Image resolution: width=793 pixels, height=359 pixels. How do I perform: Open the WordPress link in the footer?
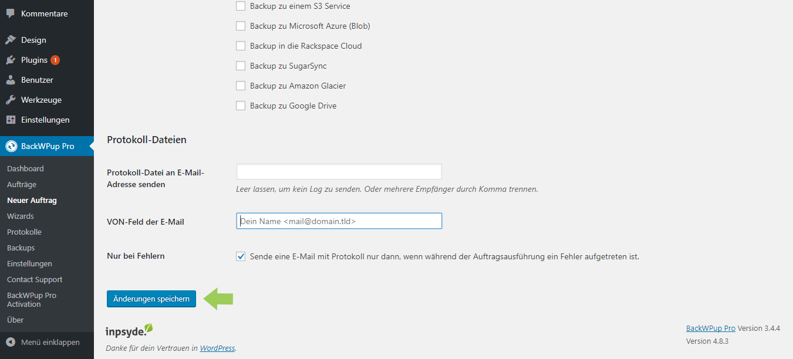(217, 348)
